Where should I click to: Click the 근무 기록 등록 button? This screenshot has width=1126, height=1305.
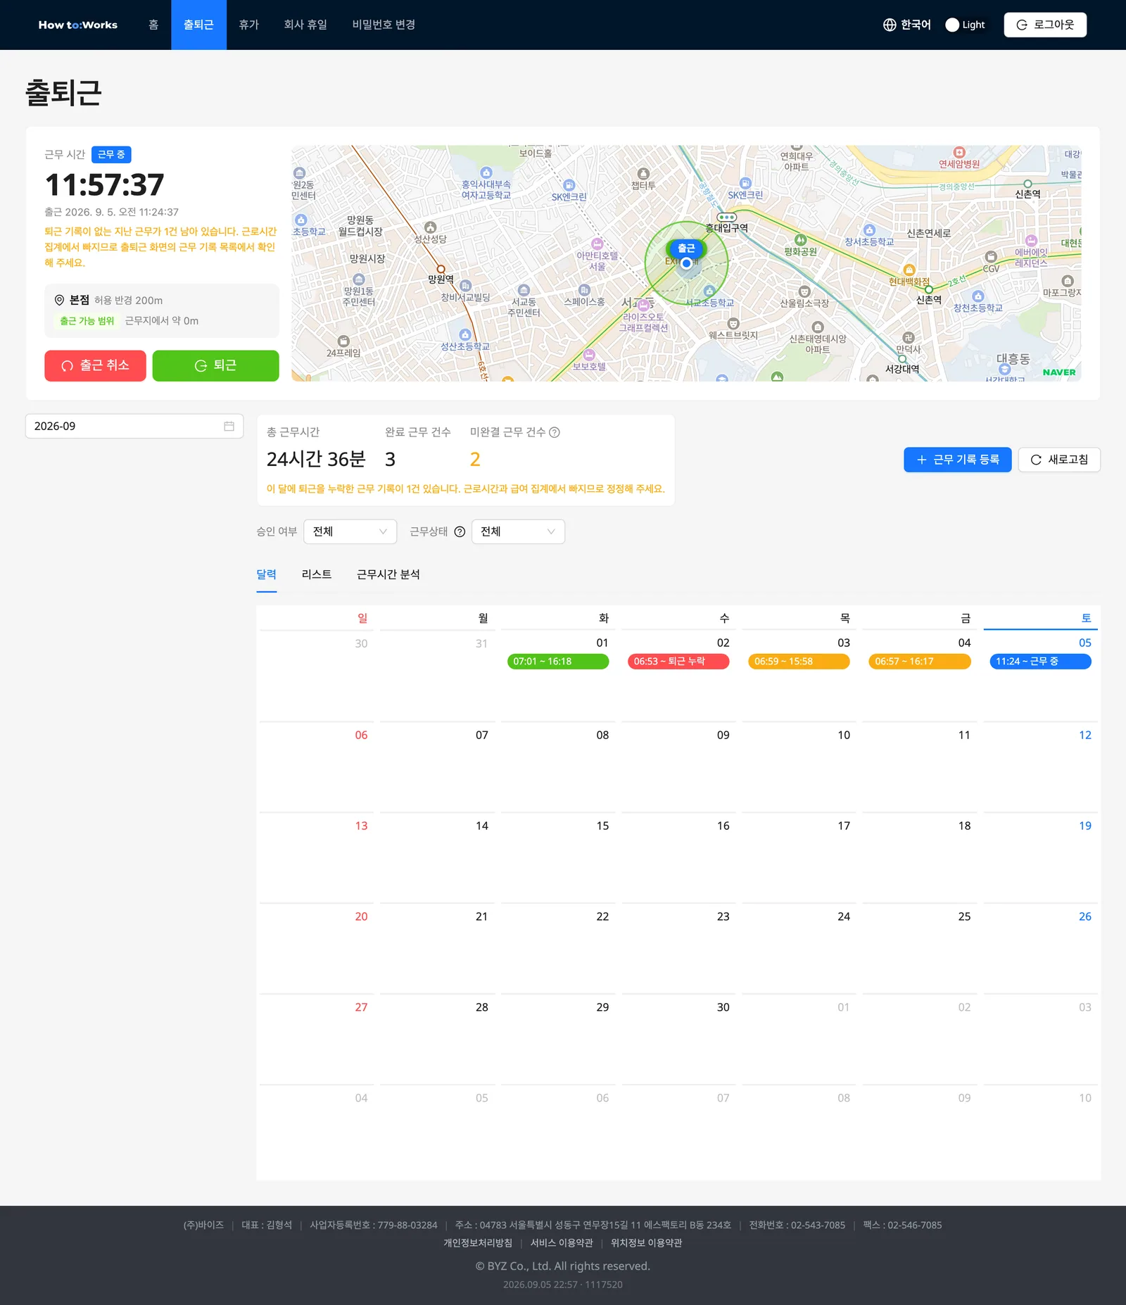pos(957,460)
